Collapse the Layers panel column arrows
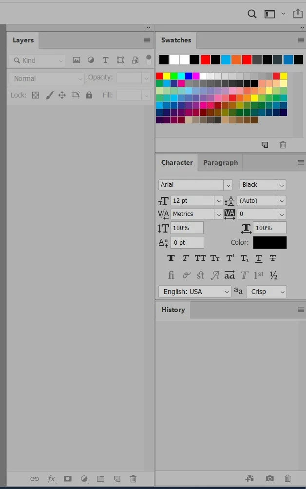 point(148,28)
